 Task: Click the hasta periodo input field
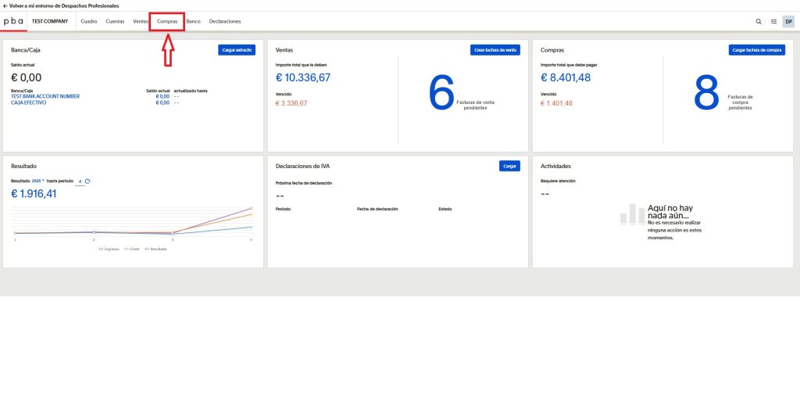[79, 181]
